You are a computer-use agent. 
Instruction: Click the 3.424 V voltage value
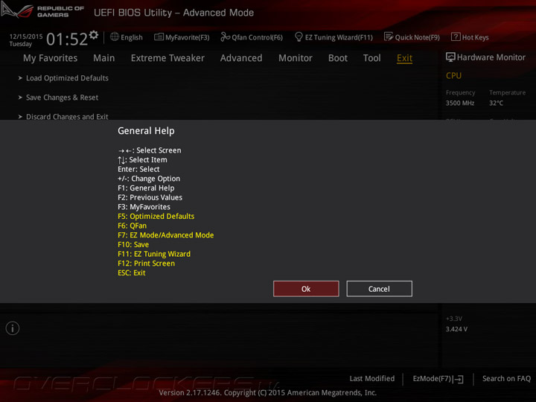point(456,329)
